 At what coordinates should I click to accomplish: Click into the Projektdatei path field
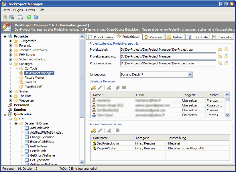click(x=168, y=50)
